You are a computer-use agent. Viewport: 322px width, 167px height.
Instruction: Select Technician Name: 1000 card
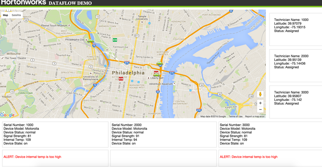(x=296, y=30)
